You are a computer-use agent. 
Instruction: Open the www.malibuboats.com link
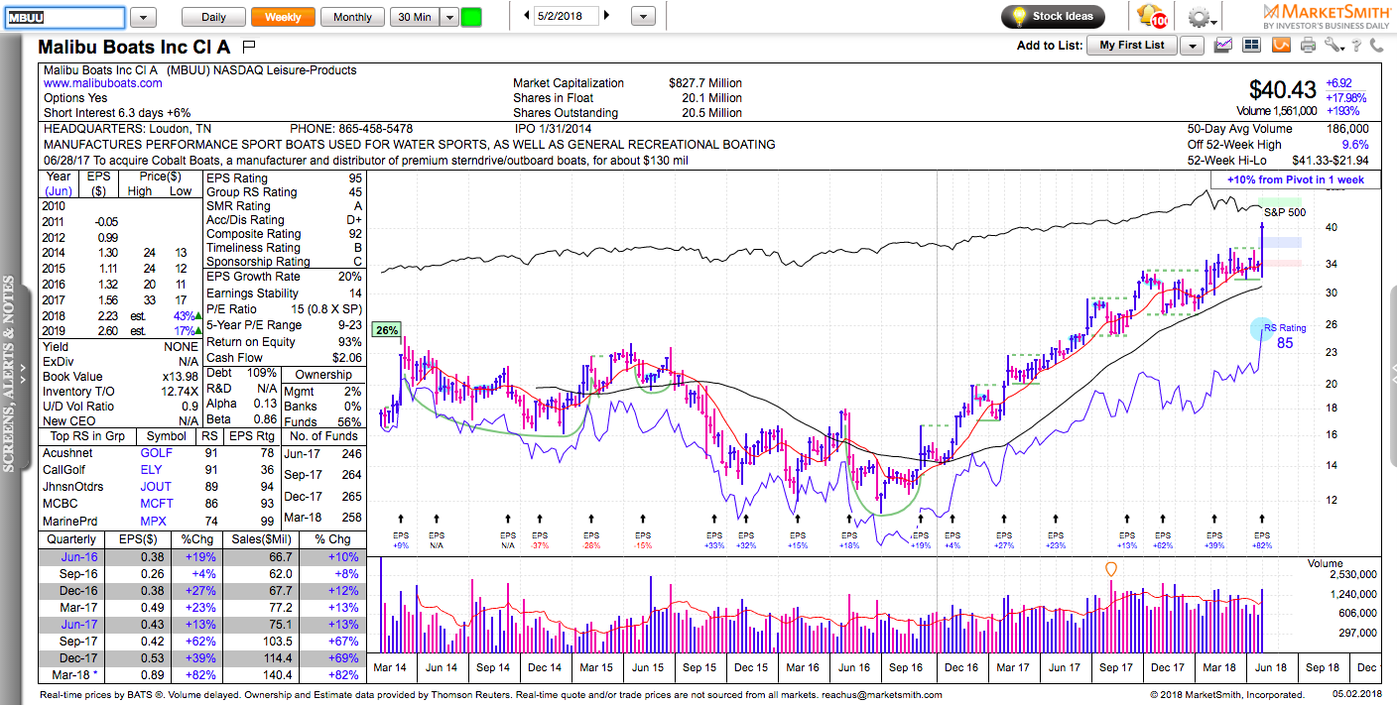(103, 84)
